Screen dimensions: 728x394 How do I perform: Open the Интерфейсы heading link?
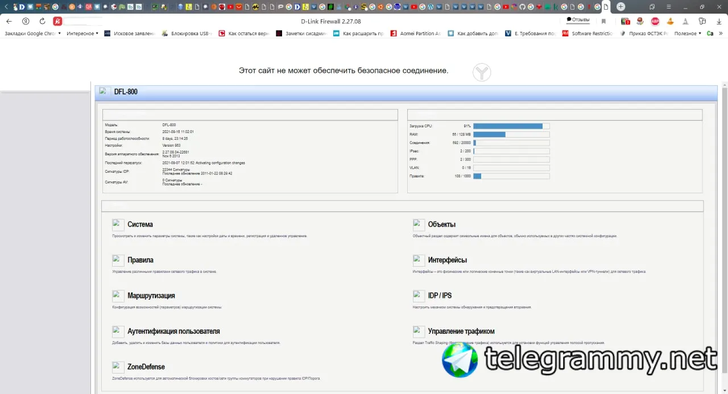click(x=447, y=260)
